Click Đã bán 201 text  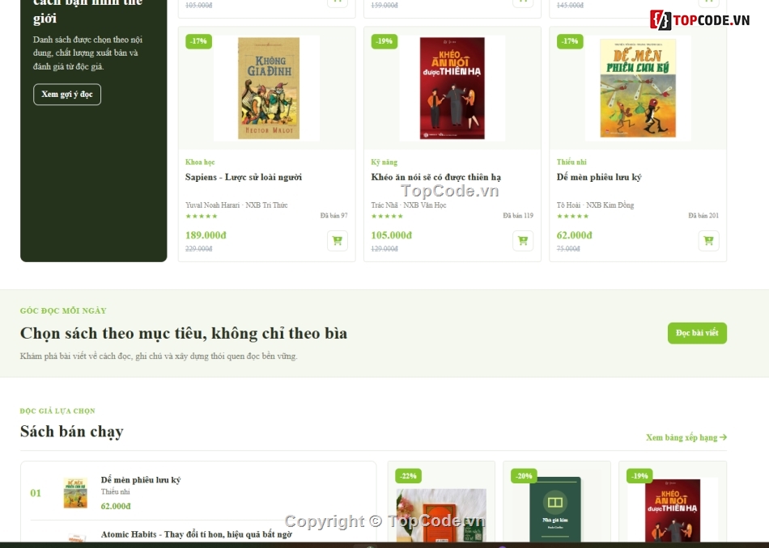[x=703, y=216]
